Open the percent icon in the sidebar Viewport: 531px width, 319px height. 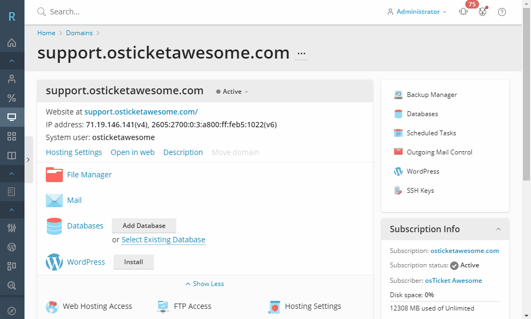point(12,98)
